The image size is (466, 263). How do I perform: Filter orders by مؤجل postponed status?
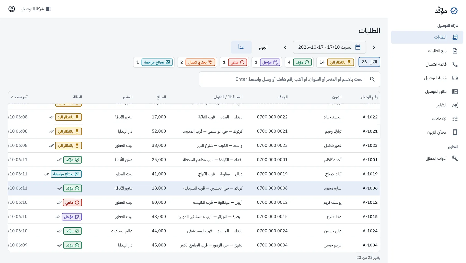267,62
